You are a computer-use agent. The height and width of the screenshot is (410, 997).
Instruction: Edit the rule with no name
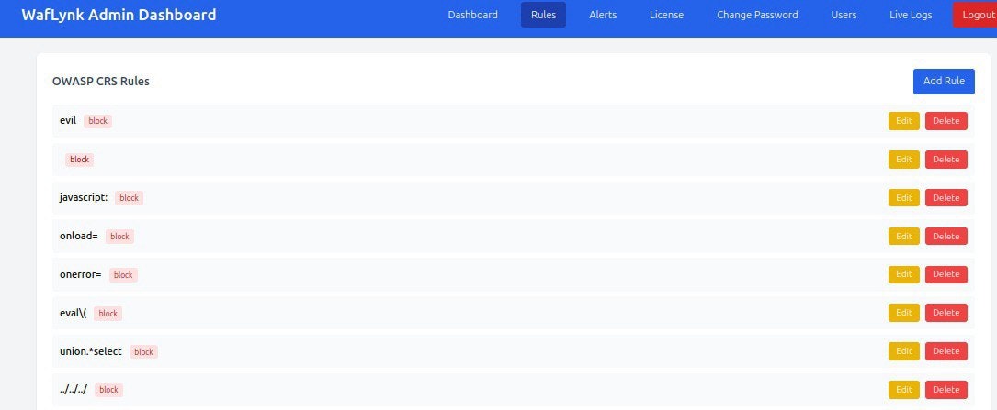coord(903,160)
